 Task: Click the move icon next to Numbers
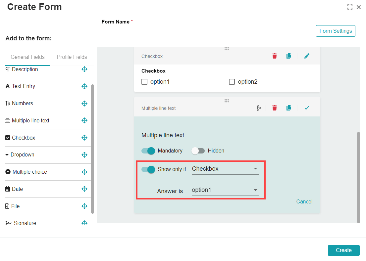point(84,104)
